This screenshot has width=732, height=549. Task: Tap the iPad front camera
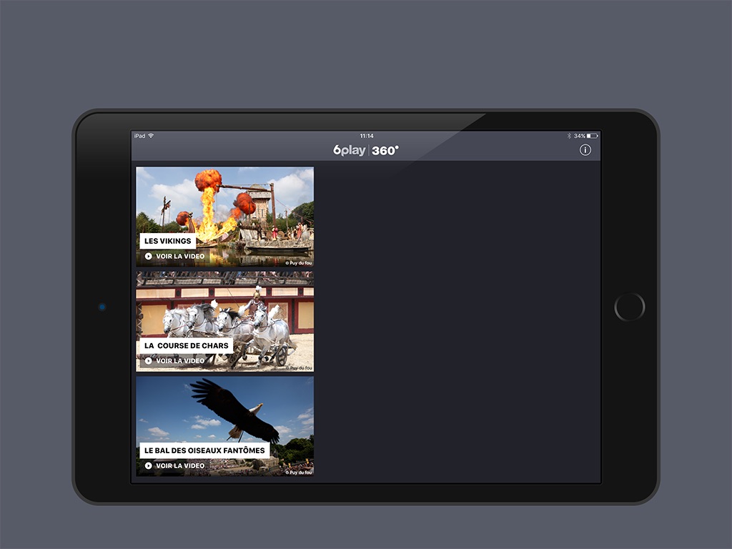click(102, 307)
